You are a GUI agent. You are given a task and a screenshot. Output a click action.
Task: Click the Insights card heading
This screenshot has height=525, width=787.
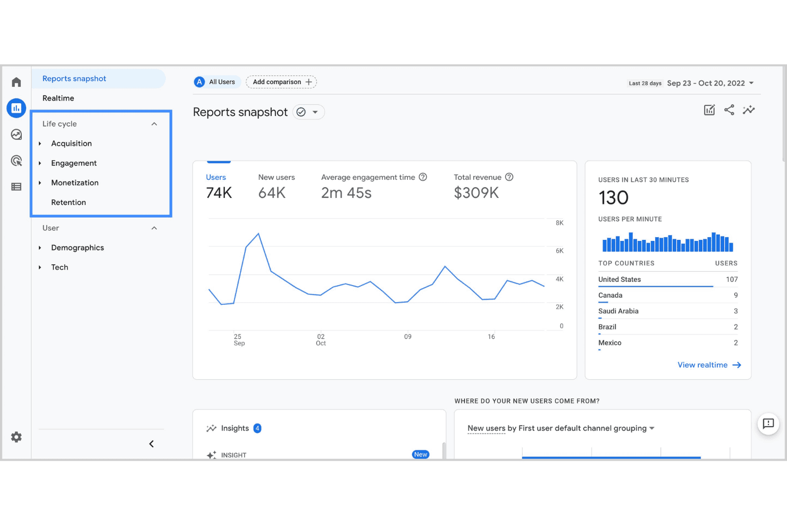pos(235,428)
